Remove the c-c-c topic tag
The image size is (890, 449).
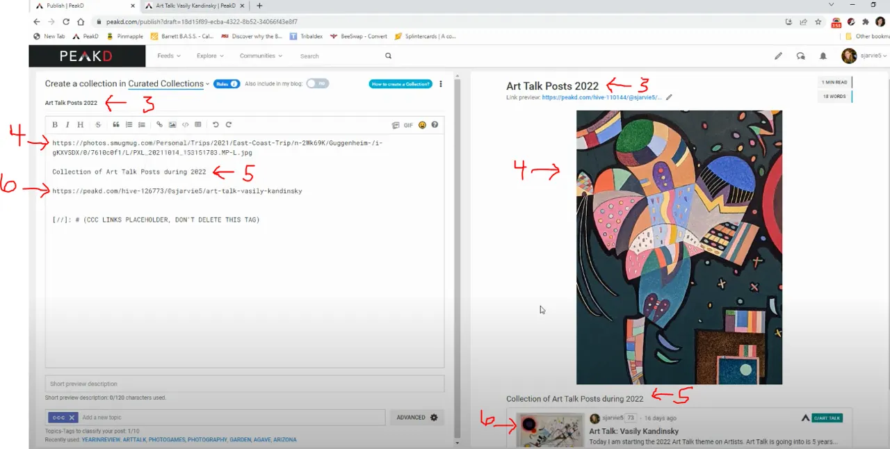tap(72, 418)
